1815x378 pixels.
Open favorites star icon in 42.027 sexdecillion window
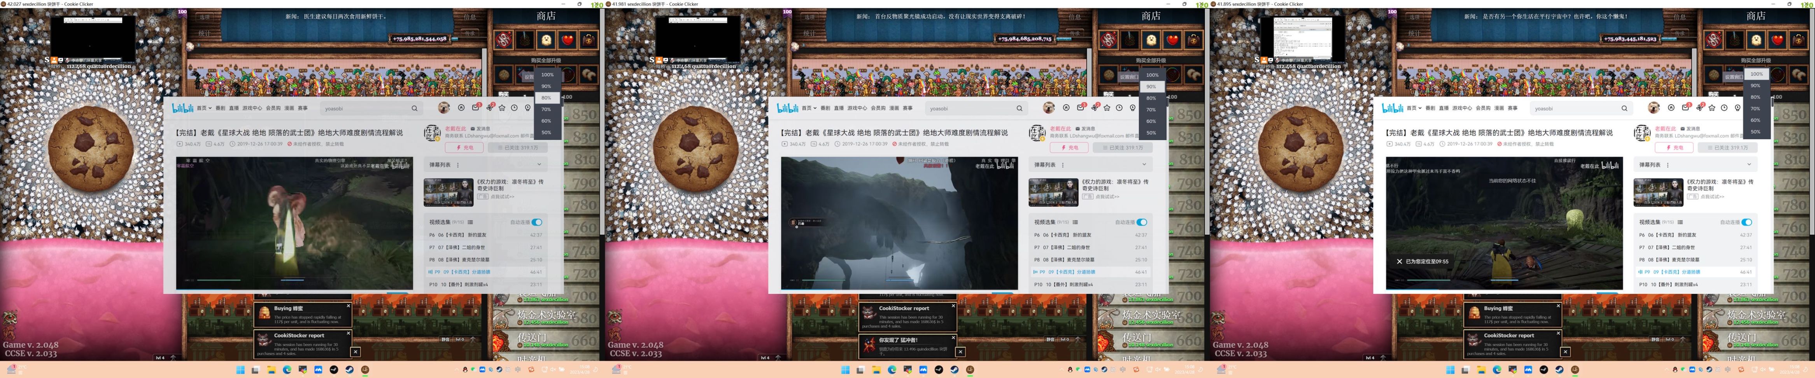pos(502,108)
